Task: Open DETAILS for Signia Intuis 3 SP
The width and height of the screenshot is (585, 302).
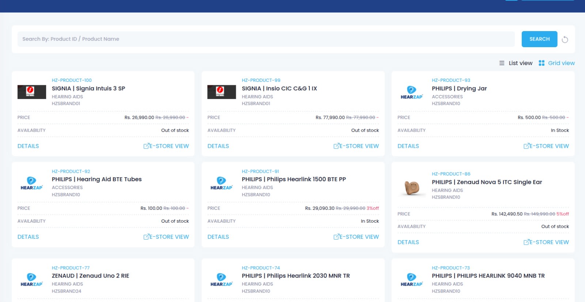Action: (x=28, y=146)
